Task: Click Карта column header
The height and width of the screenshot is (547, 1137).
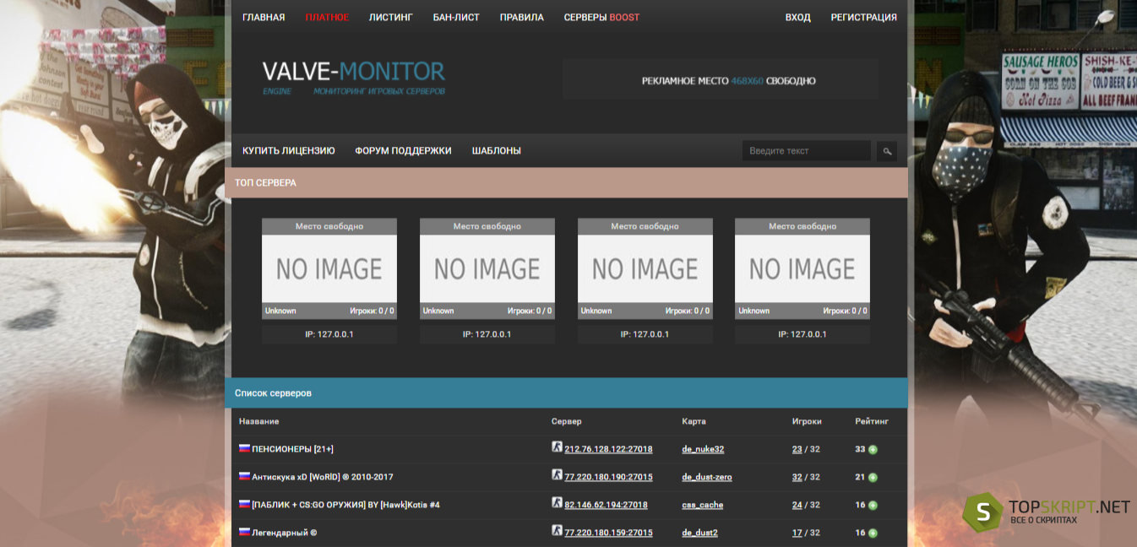Action: (694, 421)
